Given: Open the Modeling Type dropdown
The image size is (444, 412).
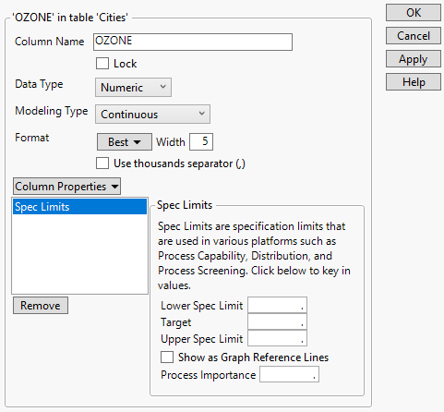Looking at the screenshot, I should [x=152, y=115].
